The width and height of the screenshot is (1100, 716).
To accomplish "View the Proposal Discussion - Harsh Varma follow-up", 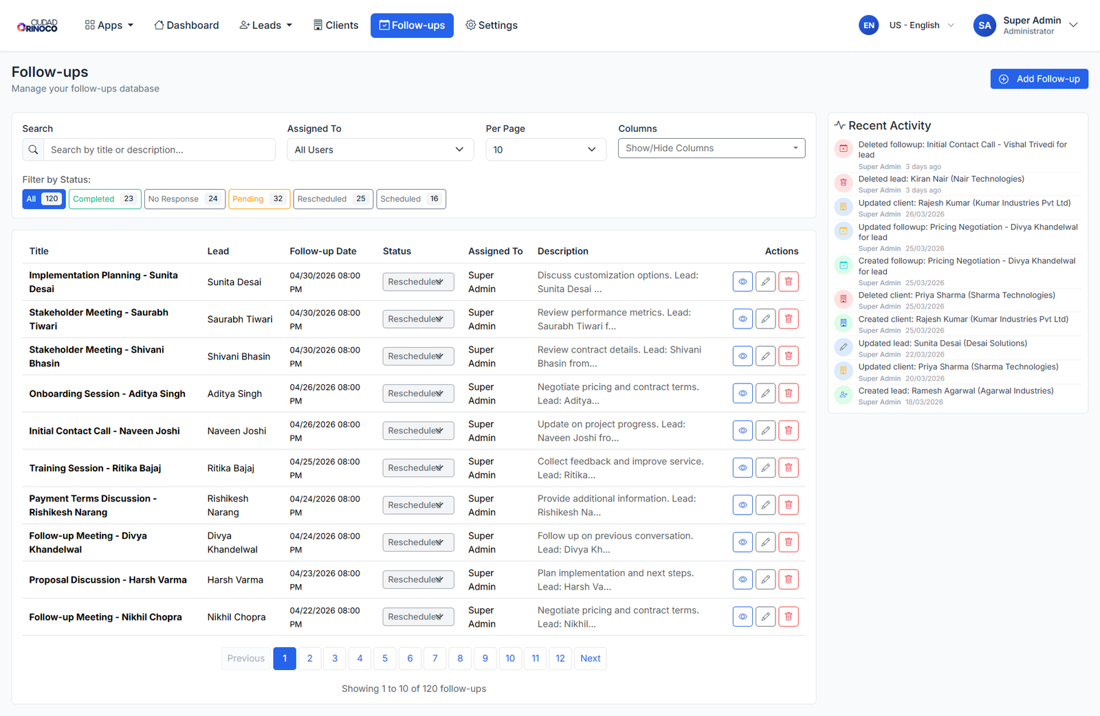I will coord(742,580).
